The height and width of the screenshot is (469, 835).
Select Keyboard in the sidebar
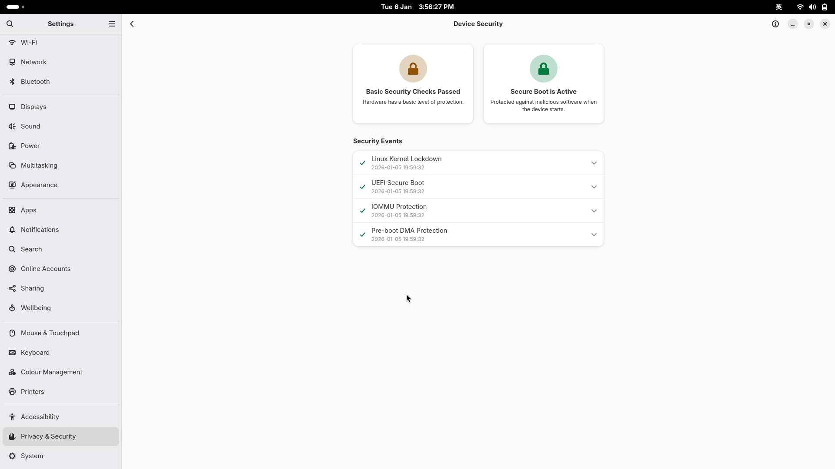pyautogui.click(x=35, y=353)
